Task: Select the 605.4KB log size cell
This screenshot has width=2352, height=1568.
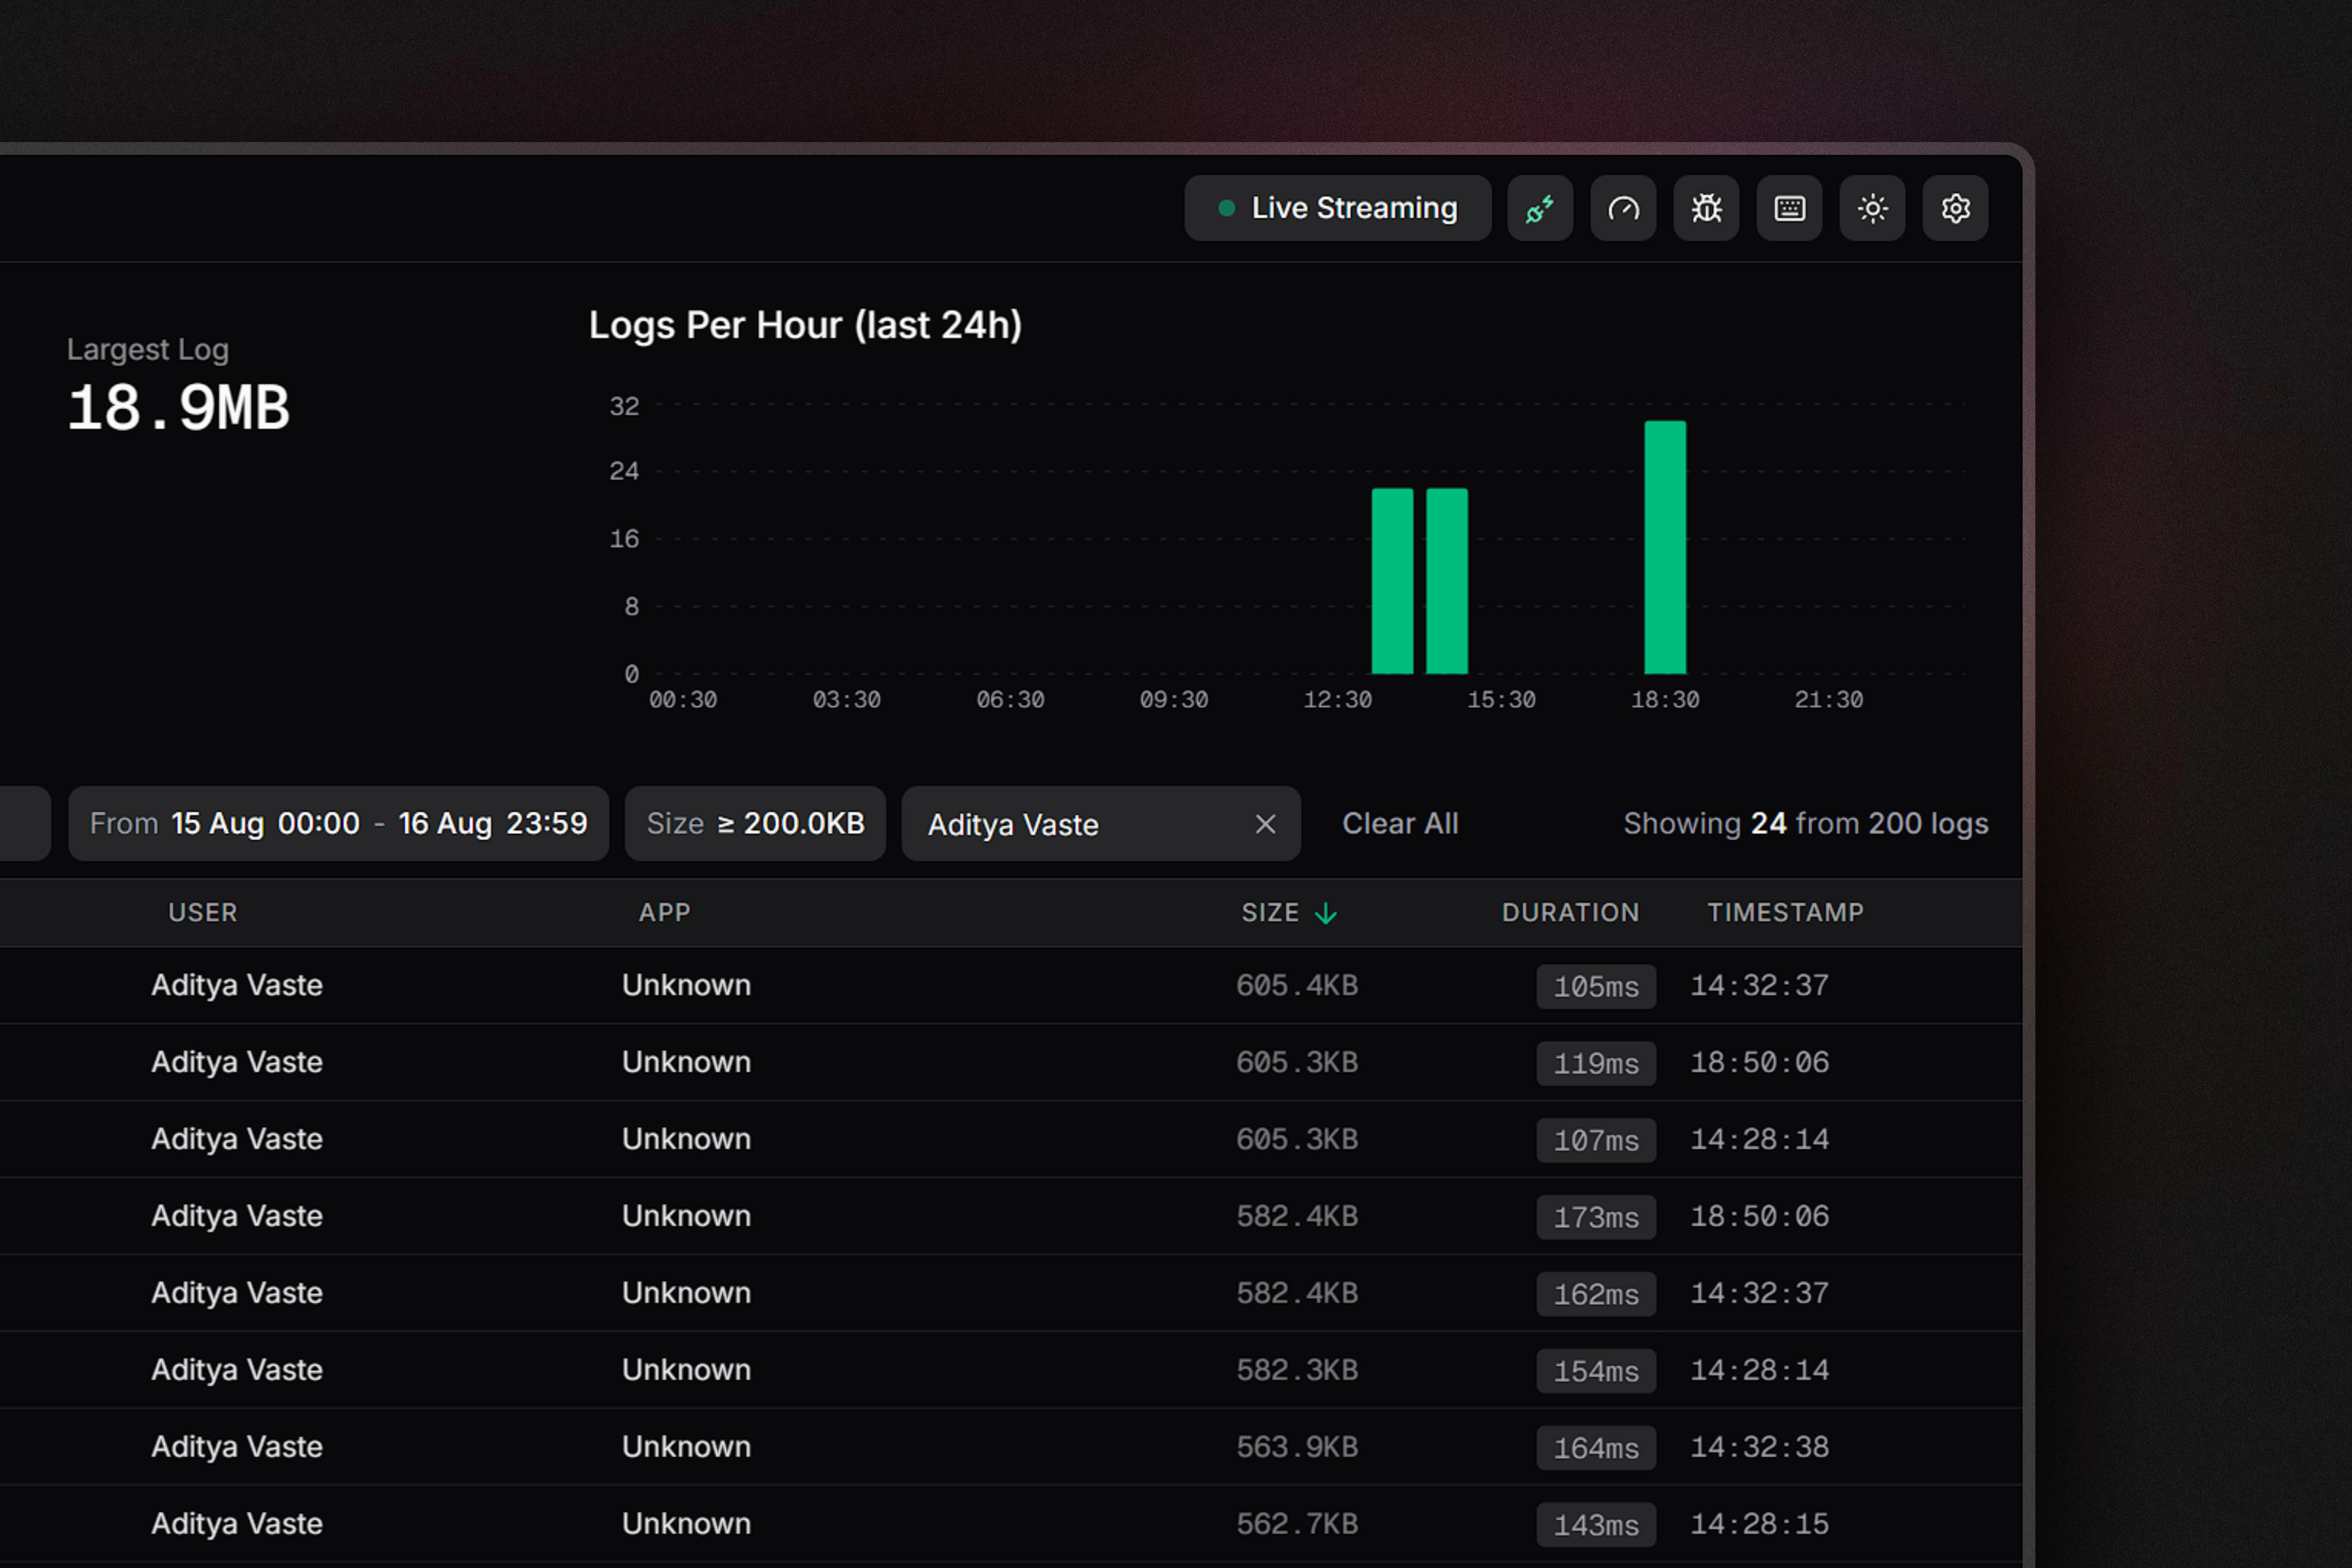Action: [1297, 986]
